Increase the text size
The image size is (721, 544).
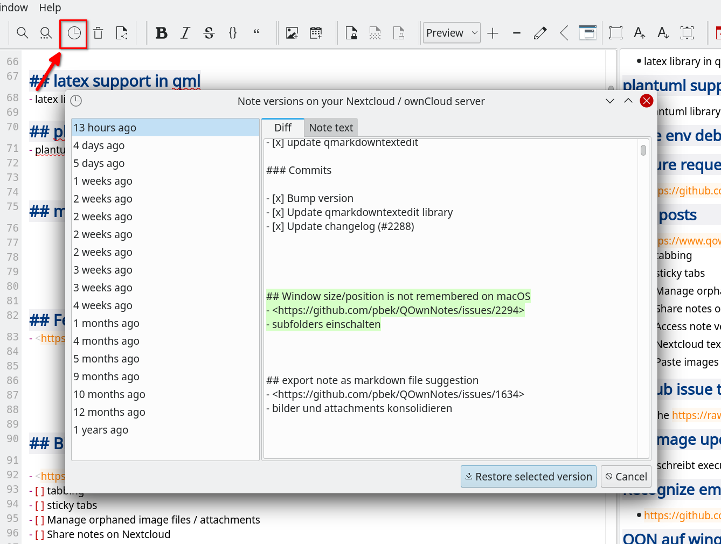(x=639, y=33)
